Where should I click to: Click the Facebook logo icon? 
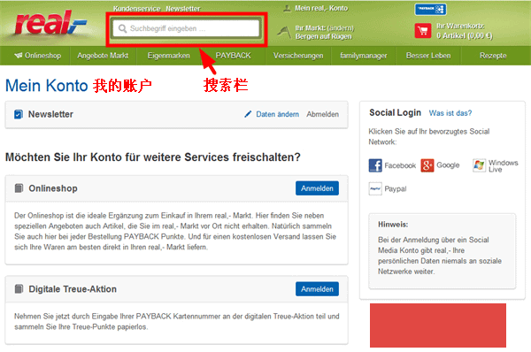(x=375, y=165)
